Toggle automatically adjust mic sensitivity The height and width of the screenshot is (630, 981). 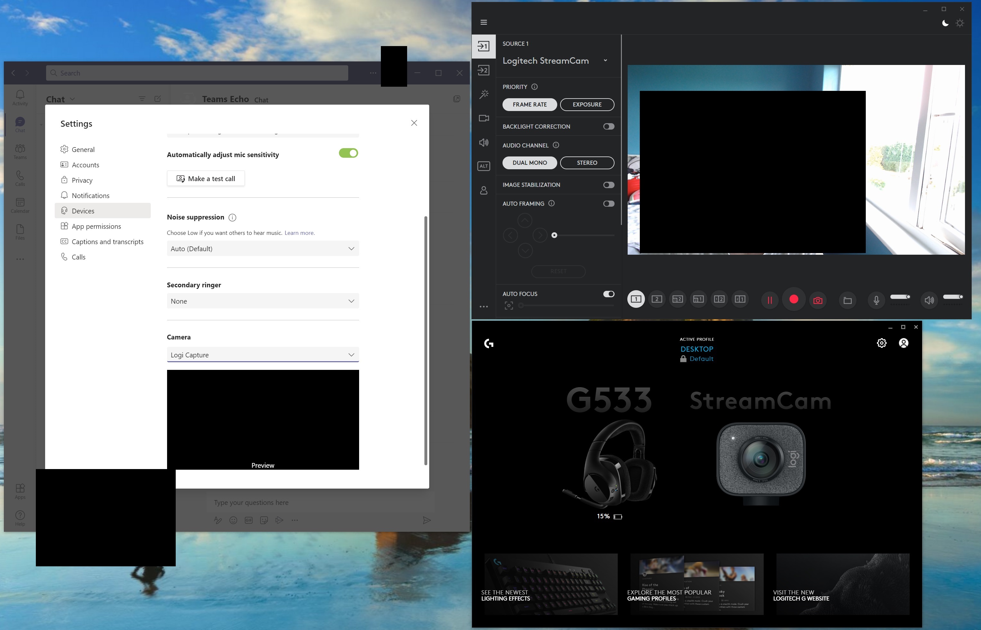coord(348,153)
